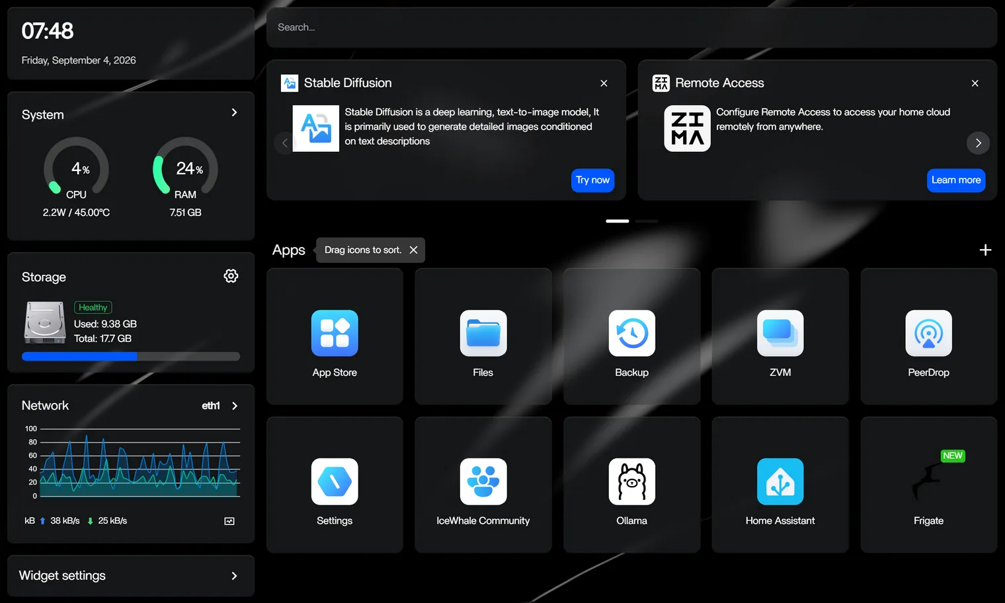Click the Stable Diffusion header icon

coord(290,83)
